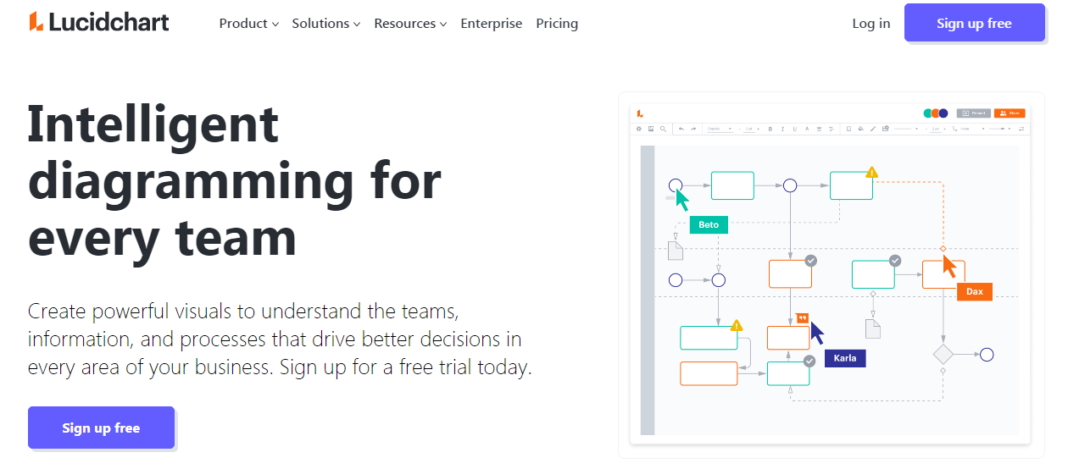The image size is (1068, 469).
Task: Click the Karla cursor label on the diagram
Action: coord(845,358)
